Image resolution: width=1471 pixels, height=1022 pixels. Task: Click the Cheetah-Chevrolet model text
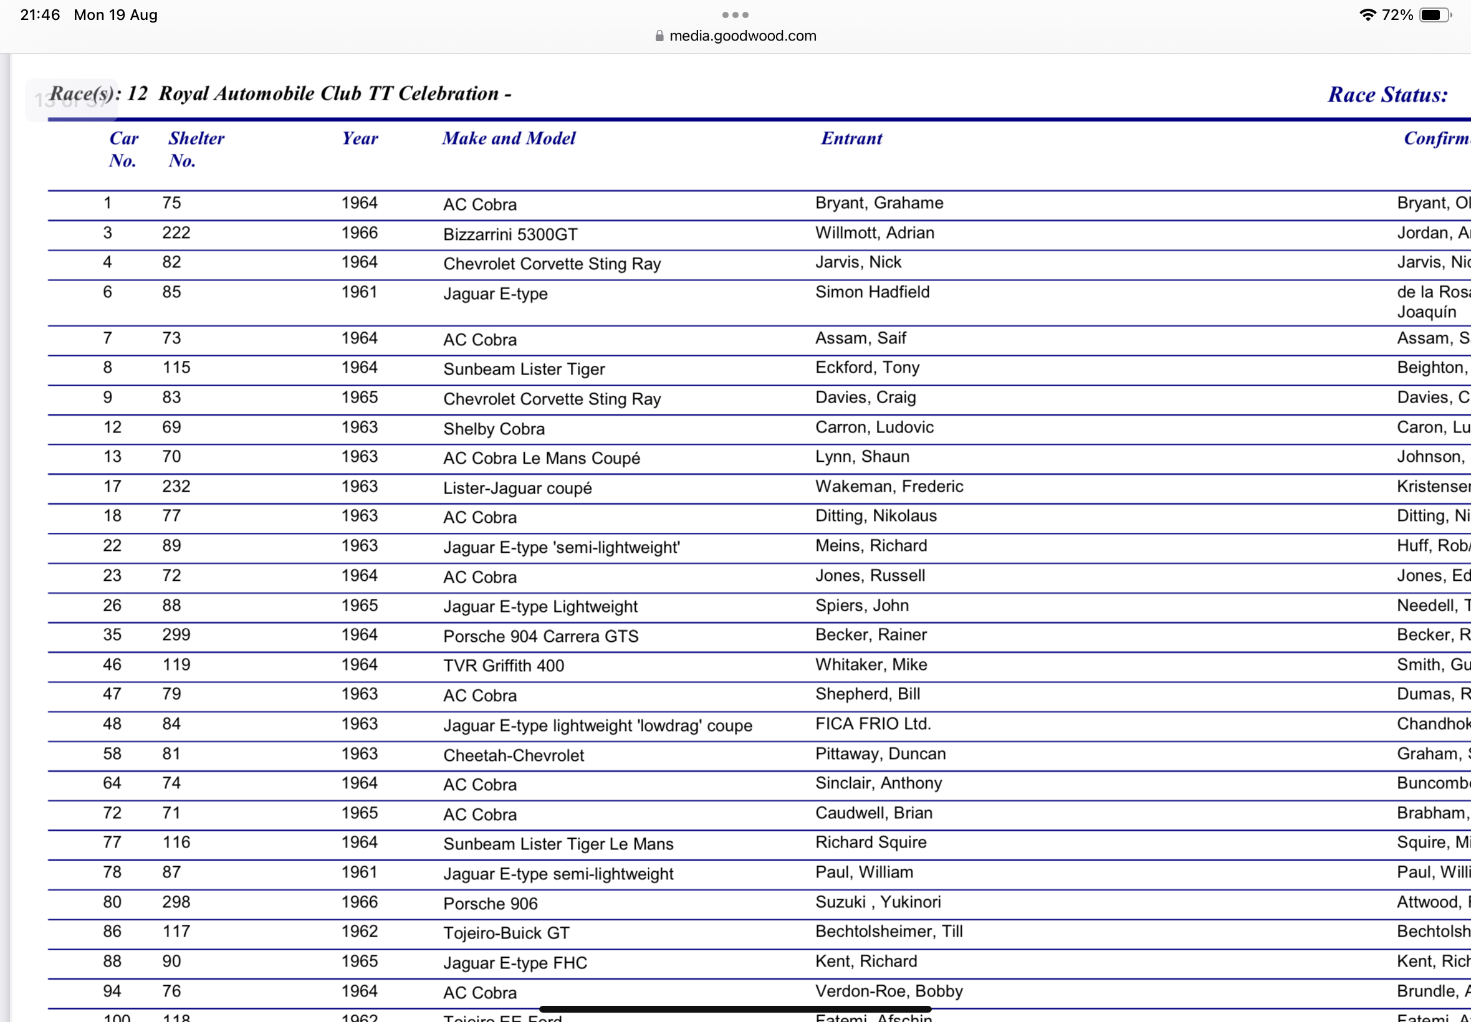(x=513, y=755)
